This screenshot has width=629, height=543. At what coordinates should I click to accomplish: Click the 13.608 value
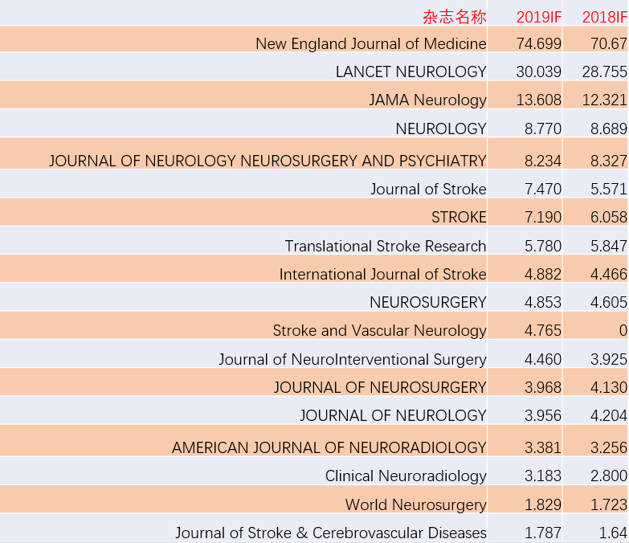[x=539, y=100]
